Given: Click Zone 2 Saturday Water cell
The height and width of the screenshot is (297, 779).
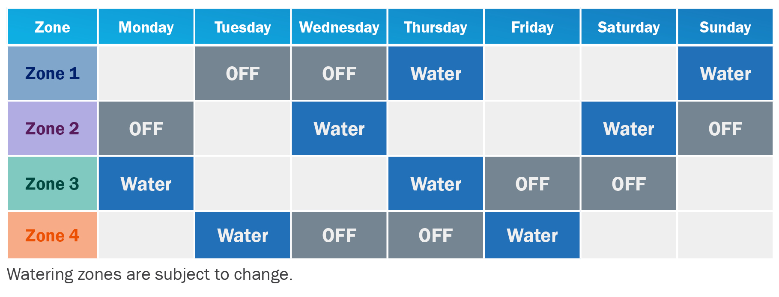Looking at the screenshot, I should 629,128.
